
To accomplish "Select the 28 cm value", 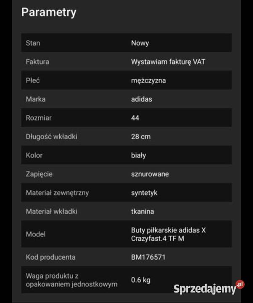I will (x=141, y=137).
